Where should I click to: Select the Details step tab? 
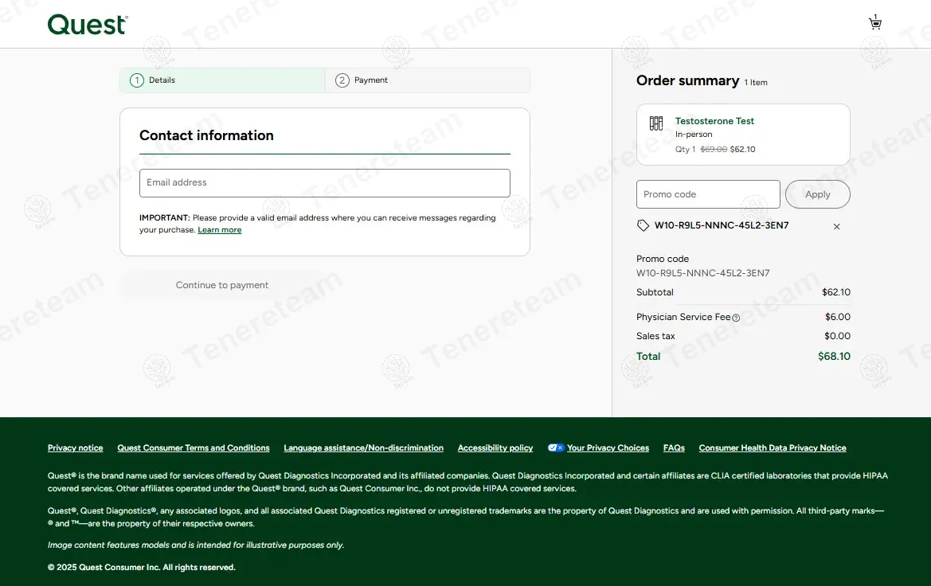(222, 80)
